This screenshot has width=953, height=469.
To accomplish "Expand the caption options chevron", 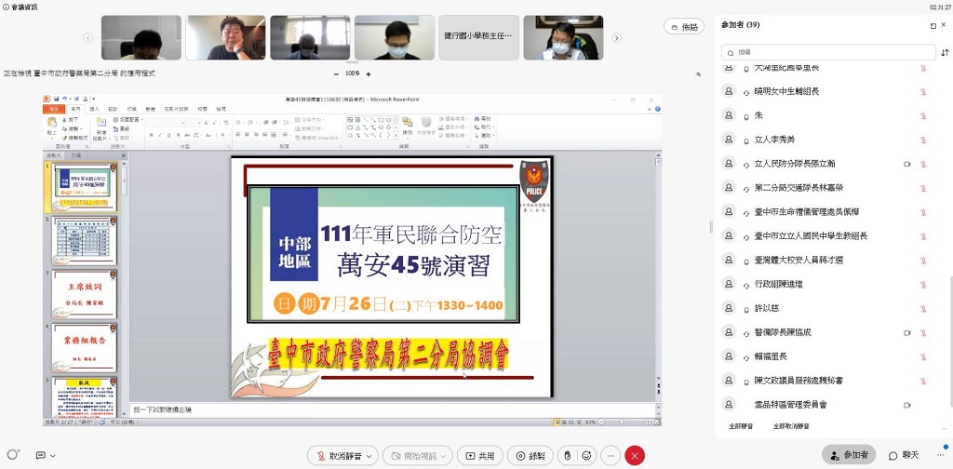I will click(x=53, y=456).
